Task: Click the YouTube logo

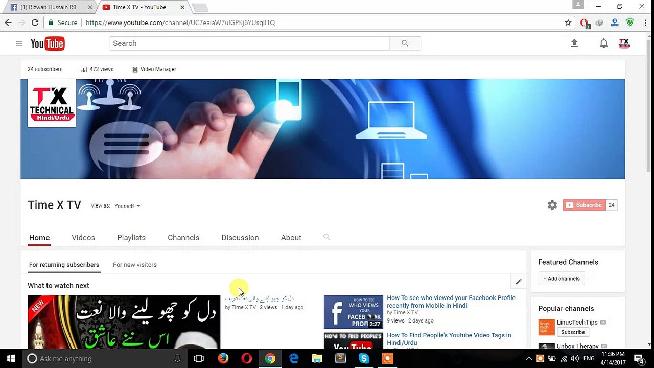Action: (x=48, y=43)
